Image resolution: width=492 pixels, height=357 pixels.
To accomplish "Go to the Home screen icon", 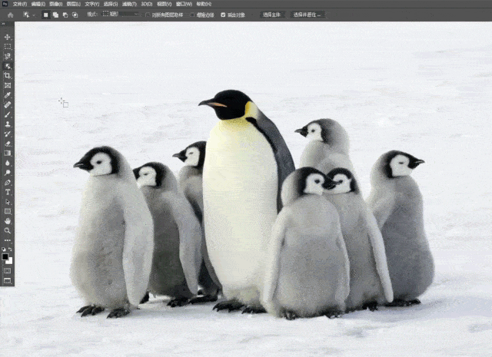I will [10, 15].
